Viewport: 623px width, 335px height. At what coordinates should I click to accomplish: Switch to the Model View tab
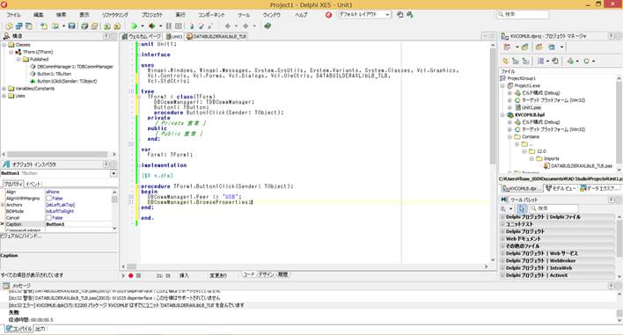[561, 188]
